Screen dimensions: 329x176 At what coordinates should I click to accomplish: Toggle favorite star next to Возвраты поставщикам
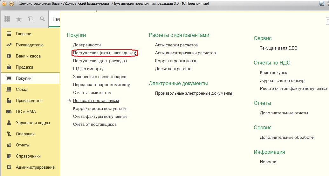tap(70, 100)
